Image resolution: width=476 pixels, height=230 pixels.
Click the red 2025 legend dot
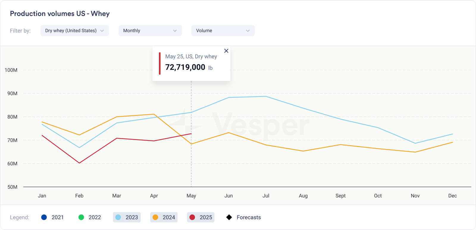192,217
